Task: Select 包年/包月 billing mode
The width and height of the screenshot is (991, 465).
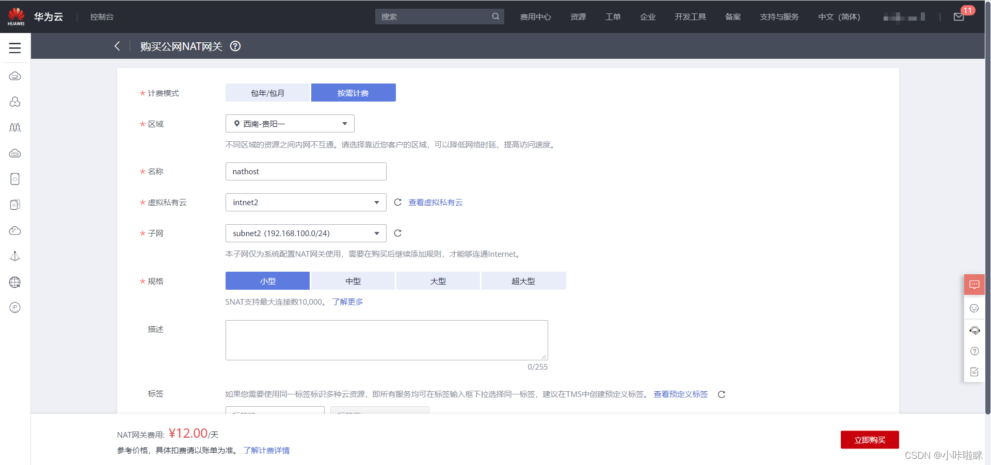Action: [x=267, y=92]
